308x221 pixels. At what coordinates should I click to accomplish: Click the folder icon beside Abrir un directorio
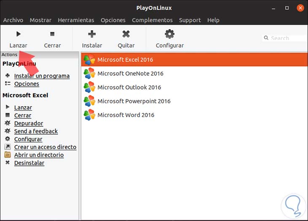pyautogui.click(x=8, y=154)
